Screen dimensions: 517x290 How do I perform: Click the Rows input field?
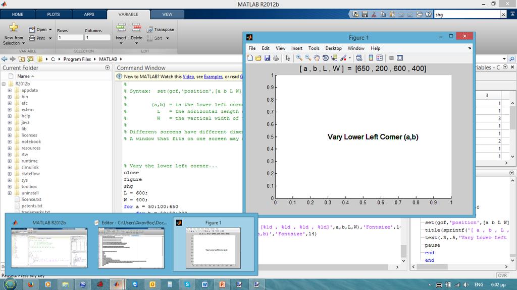[x=70, y=37]
